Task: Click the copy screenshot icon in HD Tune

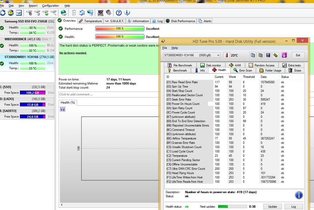Action: [261, 55]
